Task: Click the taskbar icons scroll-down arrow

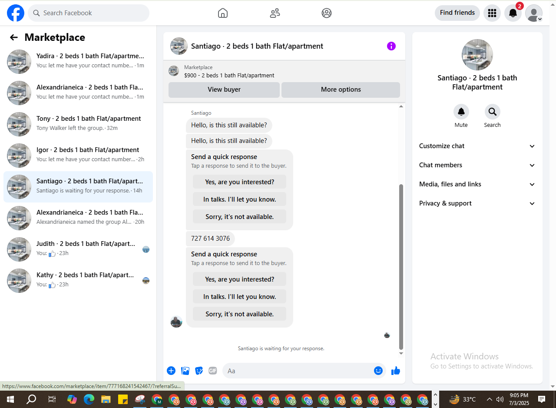Action: (x=436, y=404)
